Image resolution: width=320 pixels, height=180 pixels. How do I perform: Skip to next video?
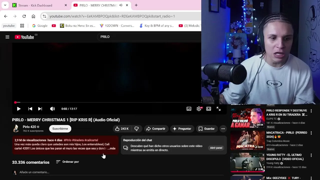(x=40, y=109)
